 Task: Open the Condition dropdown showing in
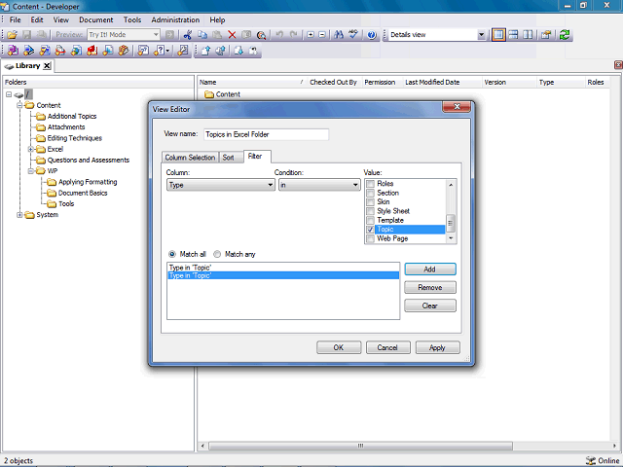coord(319,185)
